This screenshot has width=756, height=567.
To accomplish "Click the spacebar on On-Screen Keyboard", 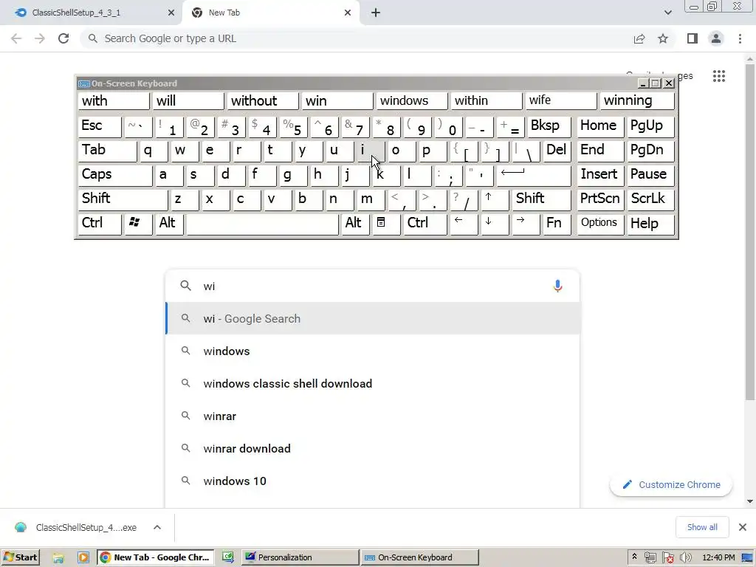I will (x=263, y=223).
